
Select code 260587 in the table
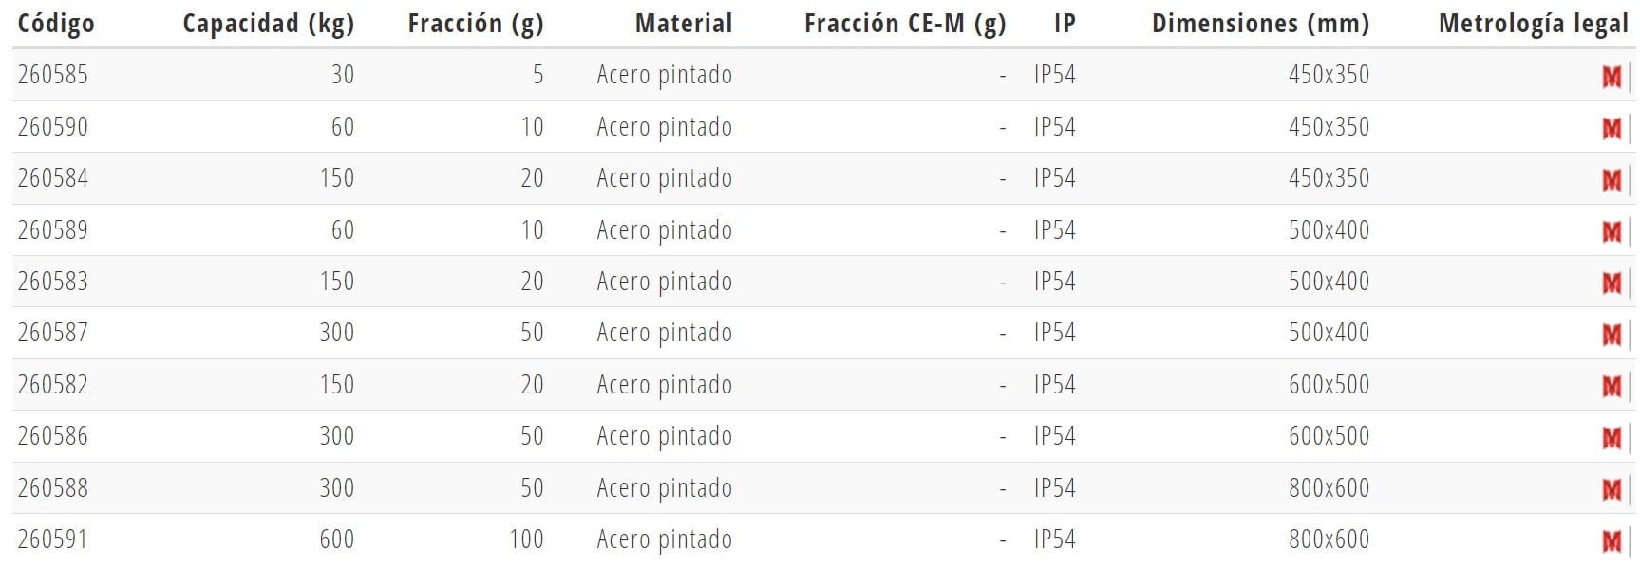(x=53, y=333)
